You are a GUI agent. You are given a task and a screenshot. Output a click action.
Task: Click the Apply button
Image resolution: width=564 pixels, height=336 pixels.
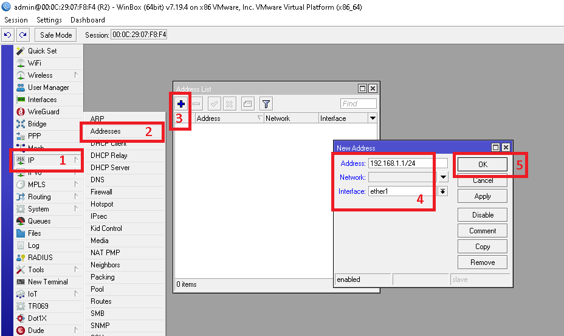click(483, 196)
